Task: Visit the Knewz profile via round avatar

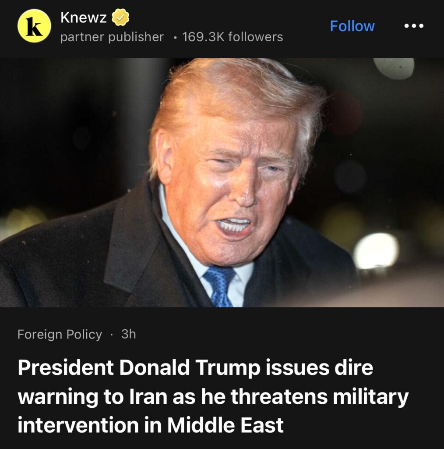Action: tap(34, 26)
